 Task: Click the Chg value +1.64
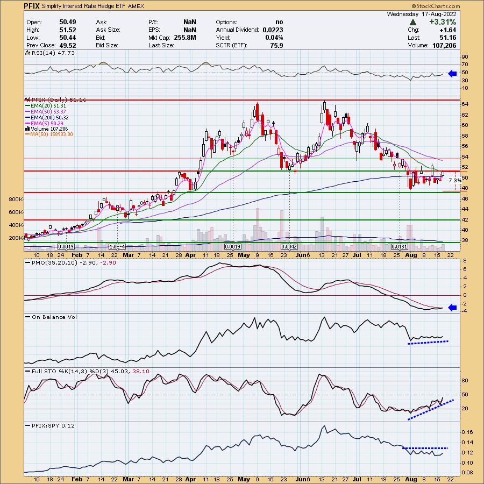pyautogui.click(x=449, y=30)
